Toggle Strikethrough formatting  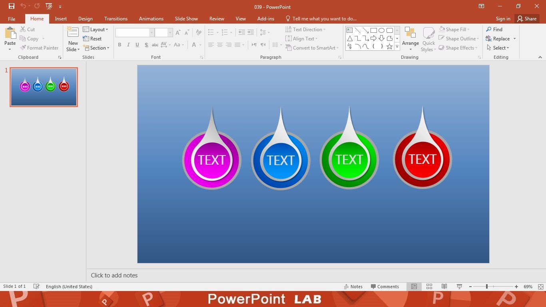(155, 45)
